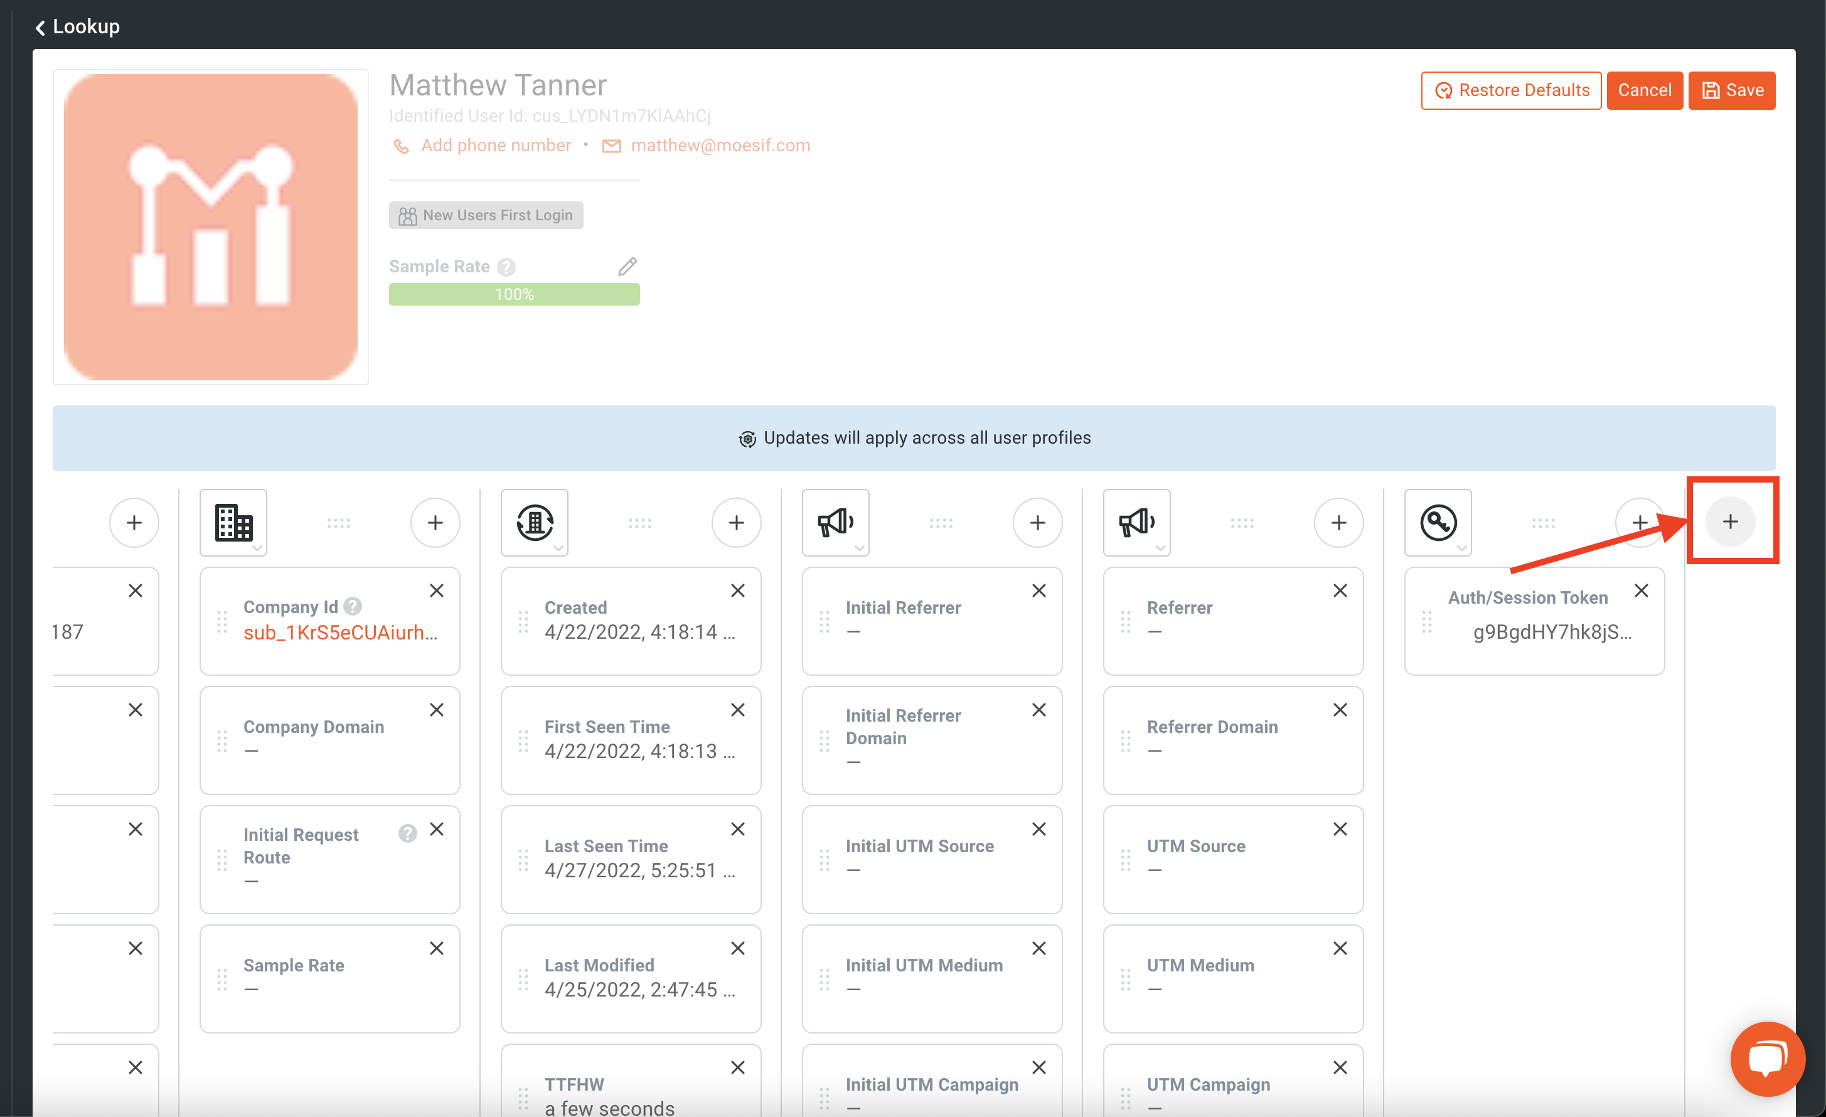
Task: Click the 100% sample rate bar
Action: [515, 294]
